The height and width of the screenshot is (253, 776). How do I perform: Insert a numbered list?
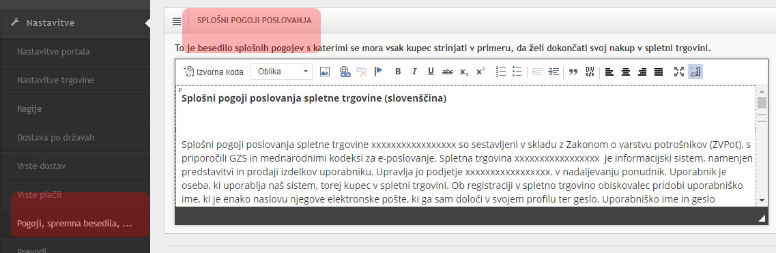500,72
